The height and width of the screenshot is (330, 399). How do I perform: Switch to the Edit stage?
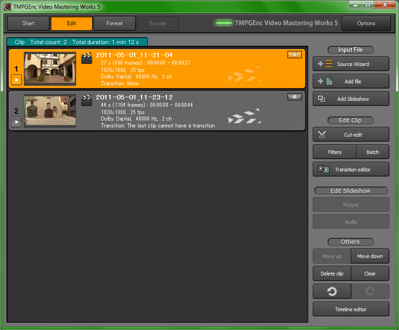[x=72, y=23]
